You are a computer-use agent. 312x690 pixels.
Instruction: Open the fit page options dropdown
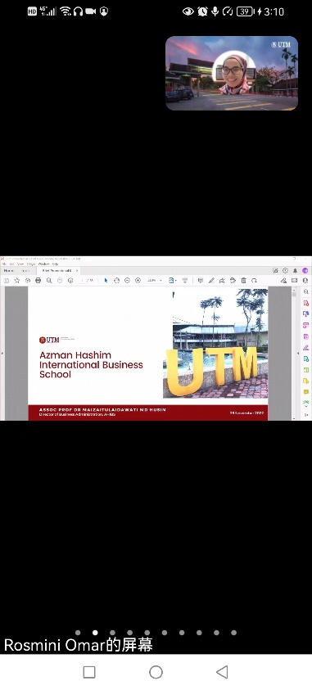(173, 280)
